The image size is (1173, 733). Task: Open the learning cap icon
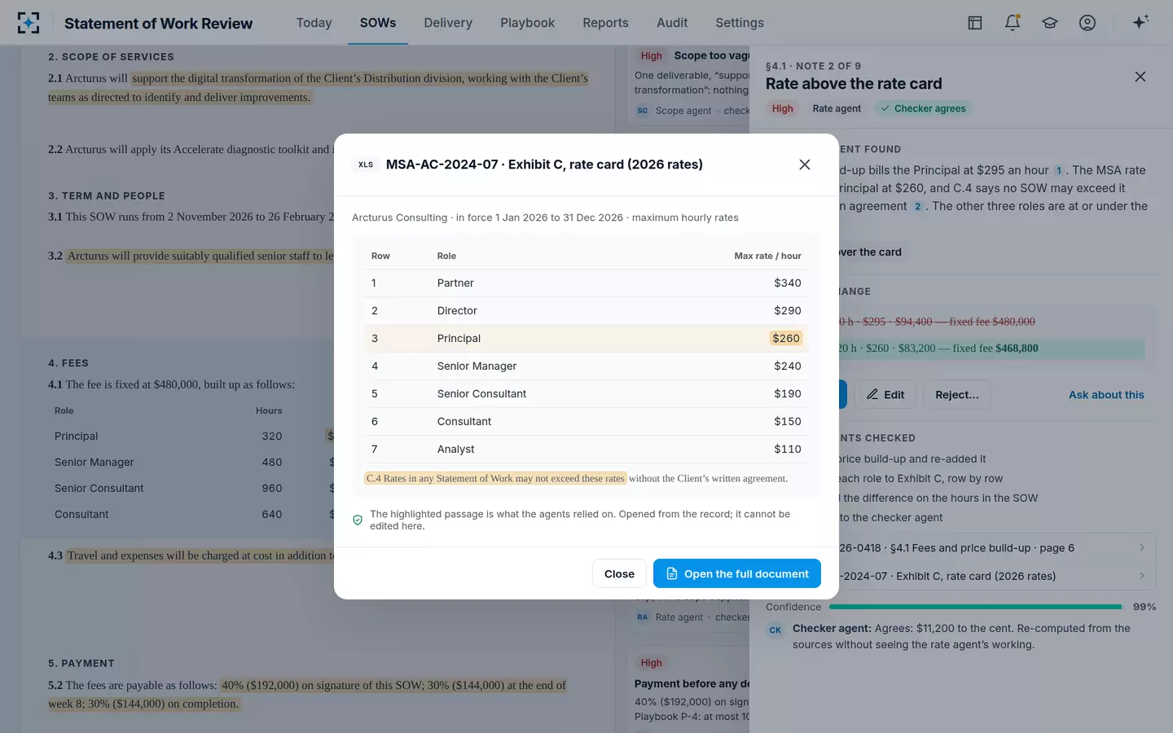click(x=1050, y=23)
